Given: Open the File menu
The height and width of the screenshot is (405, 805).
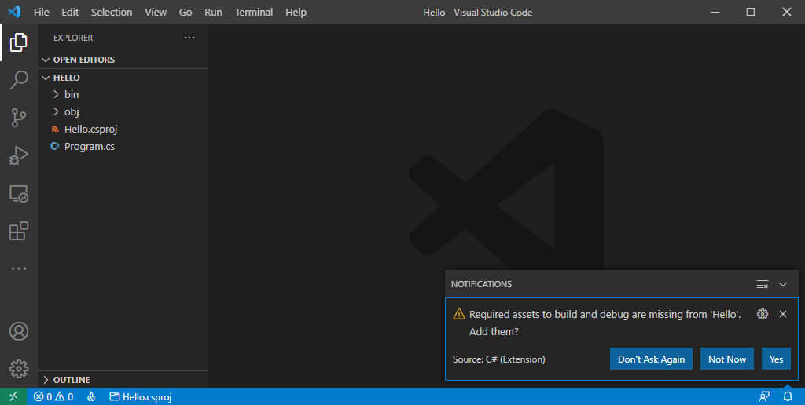Looking at the screenshot, I should click(x=42, y=12).
